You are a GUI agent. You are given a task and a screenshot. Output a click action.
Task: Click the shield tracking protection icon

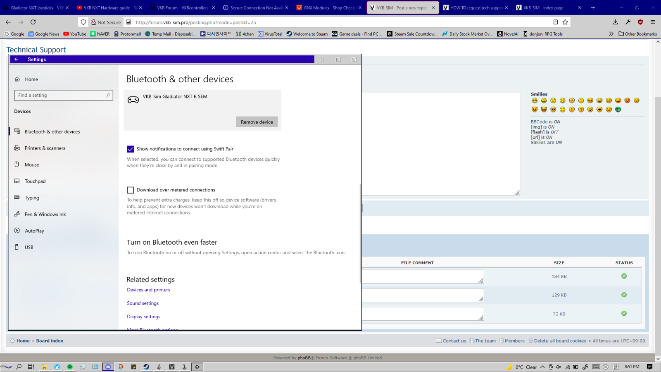click(83, 22)
